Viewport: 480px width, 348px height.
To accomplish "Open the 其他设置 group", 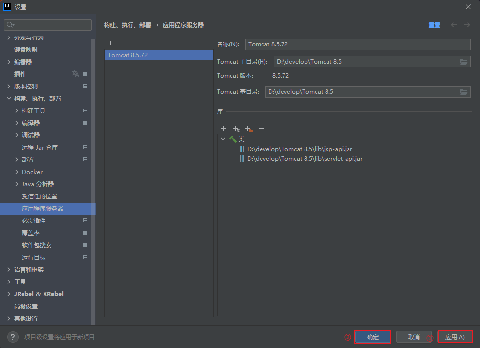I will [26, 319].
